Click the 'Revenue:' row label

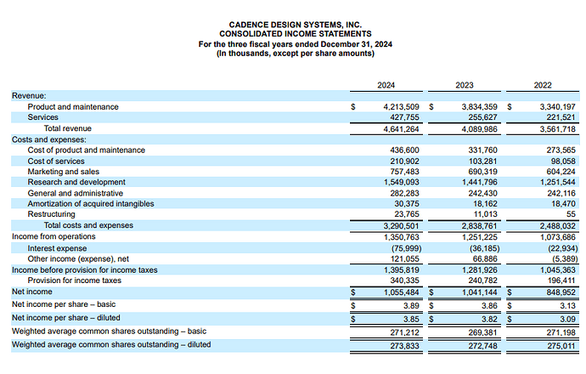29,96
